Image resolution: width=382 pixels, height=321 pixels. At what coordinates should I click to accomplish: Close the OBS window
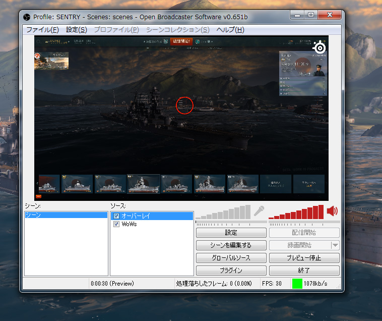[330, 15]
